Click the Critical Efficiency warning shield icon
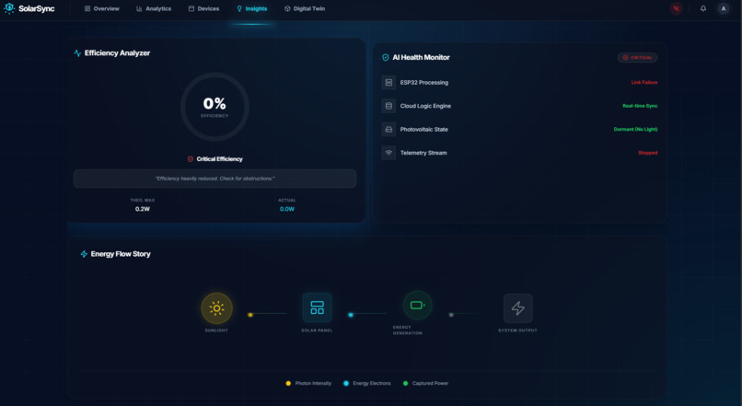This screenshot has height=406, width=742. 191,159
